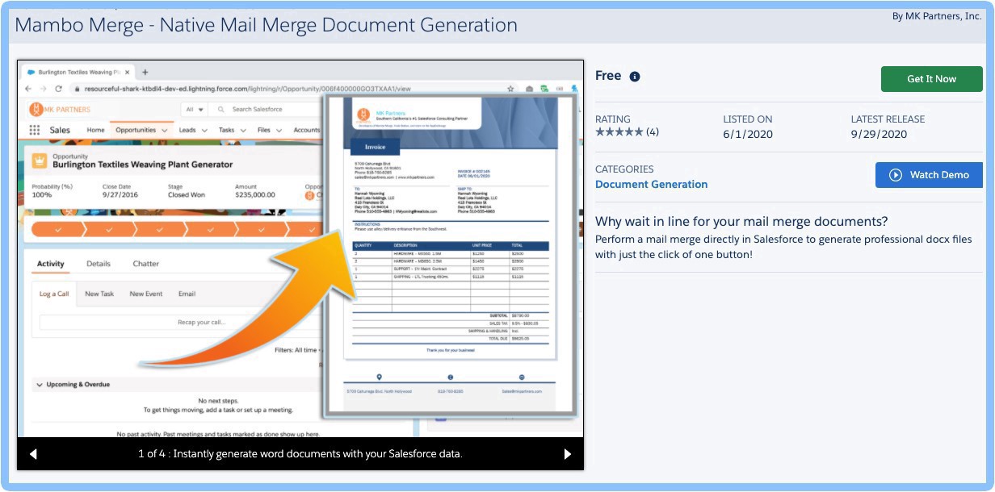Click the browser address bar URL
This screenshot has height=492, width=995.
(247, 89)
